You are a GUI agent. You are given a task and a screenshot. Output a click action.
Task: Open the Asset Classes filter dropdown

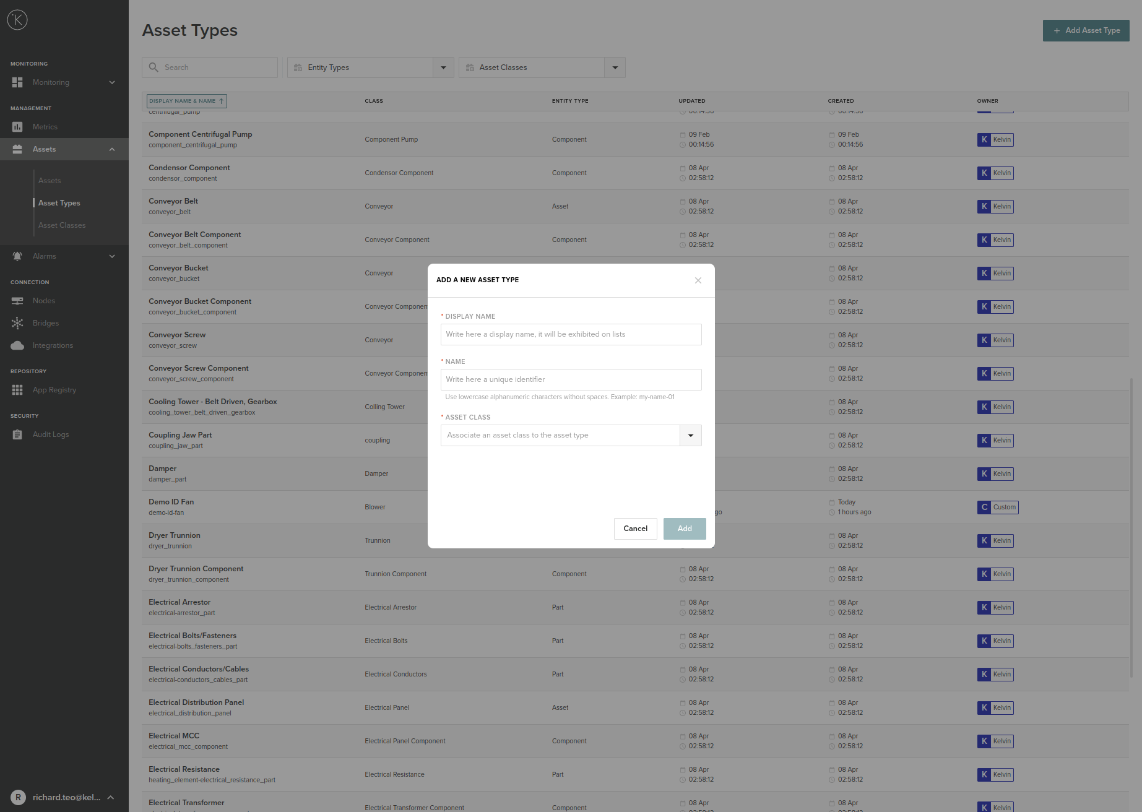coord(615,67)
